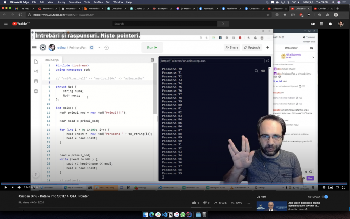Image resolution: width=350 pixels, height=219 pixels.
Task: Switch to the 'How Fast' tab
Action: coord(48,9)
